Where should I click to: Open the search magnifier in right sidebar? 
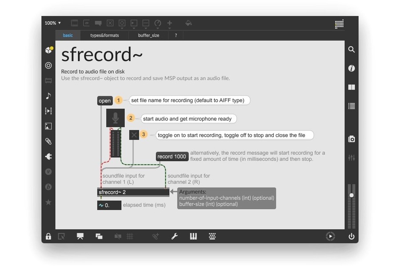click(x=352, y=49)
